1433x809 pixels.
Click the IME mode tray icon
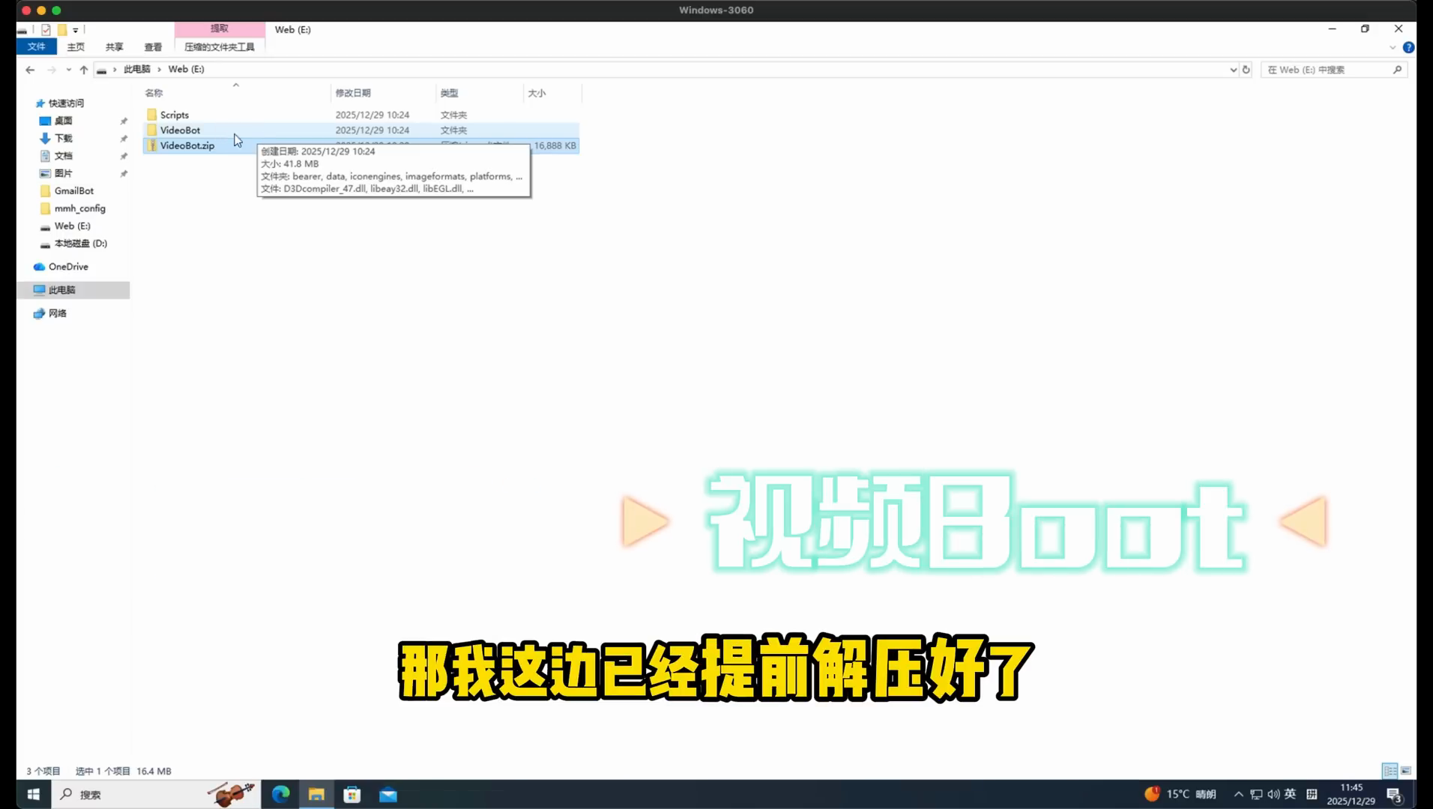click(1312, 794)
